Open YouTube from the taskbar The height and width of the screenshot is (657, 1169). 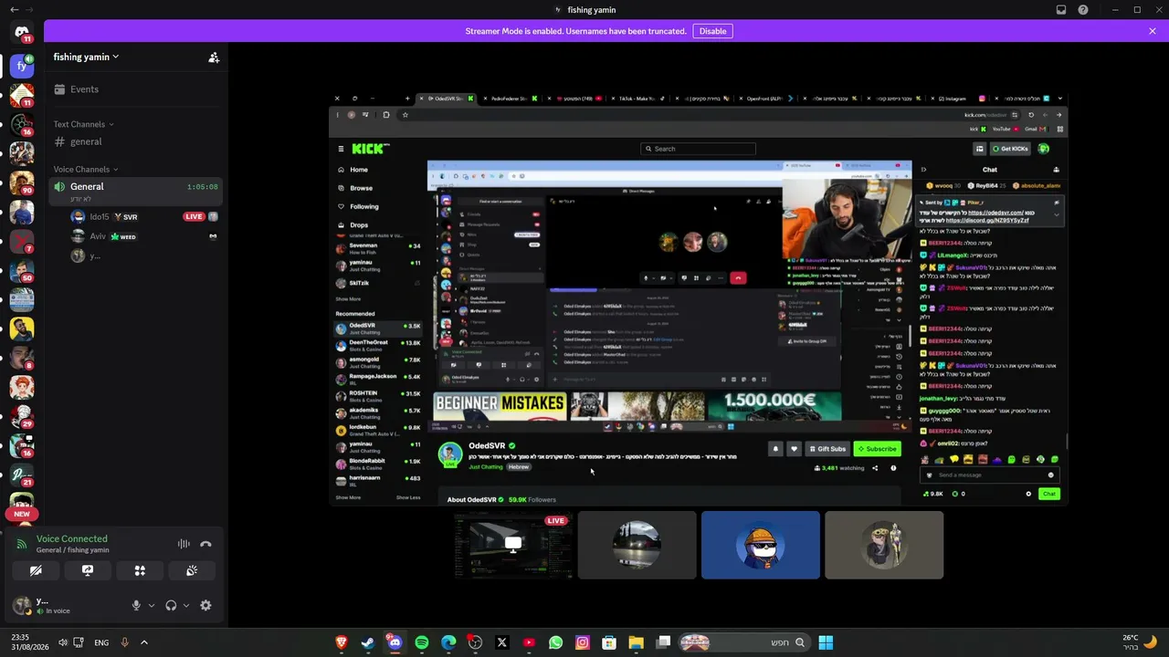coord(529,642)
